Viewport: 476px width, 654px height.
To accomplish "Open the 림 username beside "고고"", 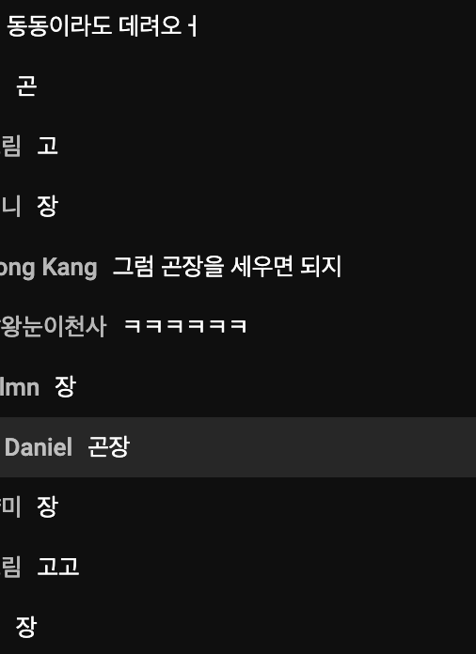I will 10,567.
